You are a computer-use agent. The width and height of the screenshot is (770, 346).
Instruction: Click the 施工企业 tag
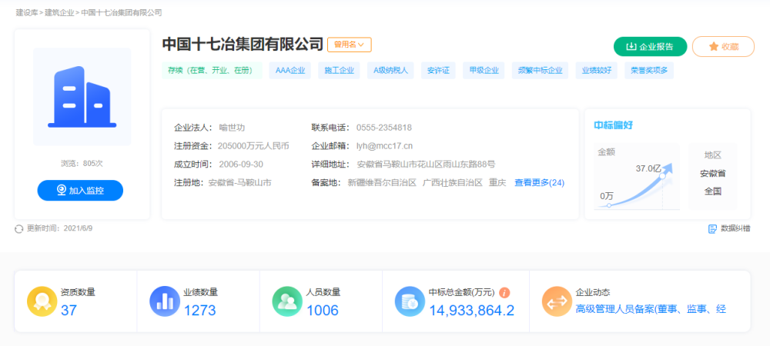pos(339,71)
